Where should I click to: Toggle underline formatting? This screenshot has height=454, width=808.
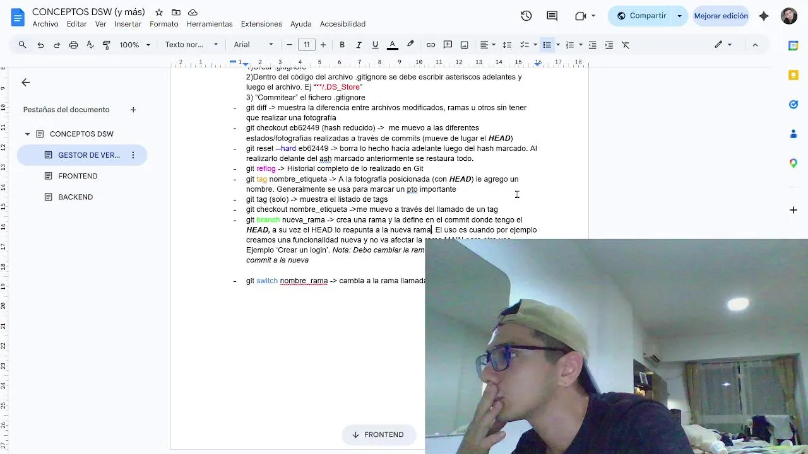375,45
